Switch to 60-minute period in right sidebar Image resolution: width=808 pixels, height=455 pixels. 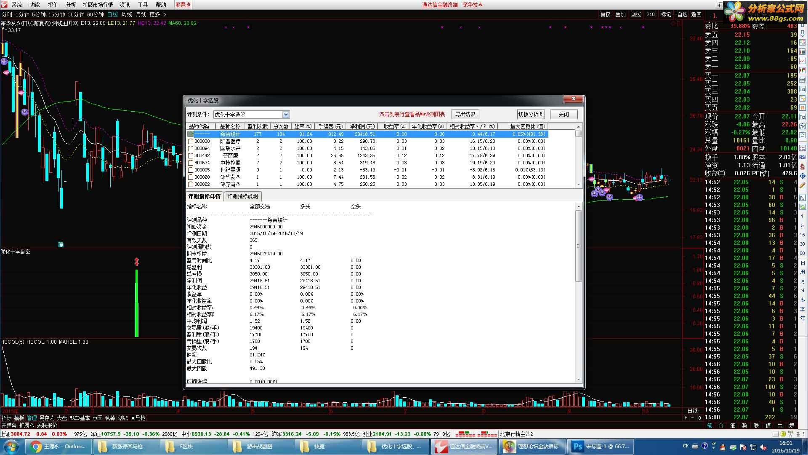point(803,253)
